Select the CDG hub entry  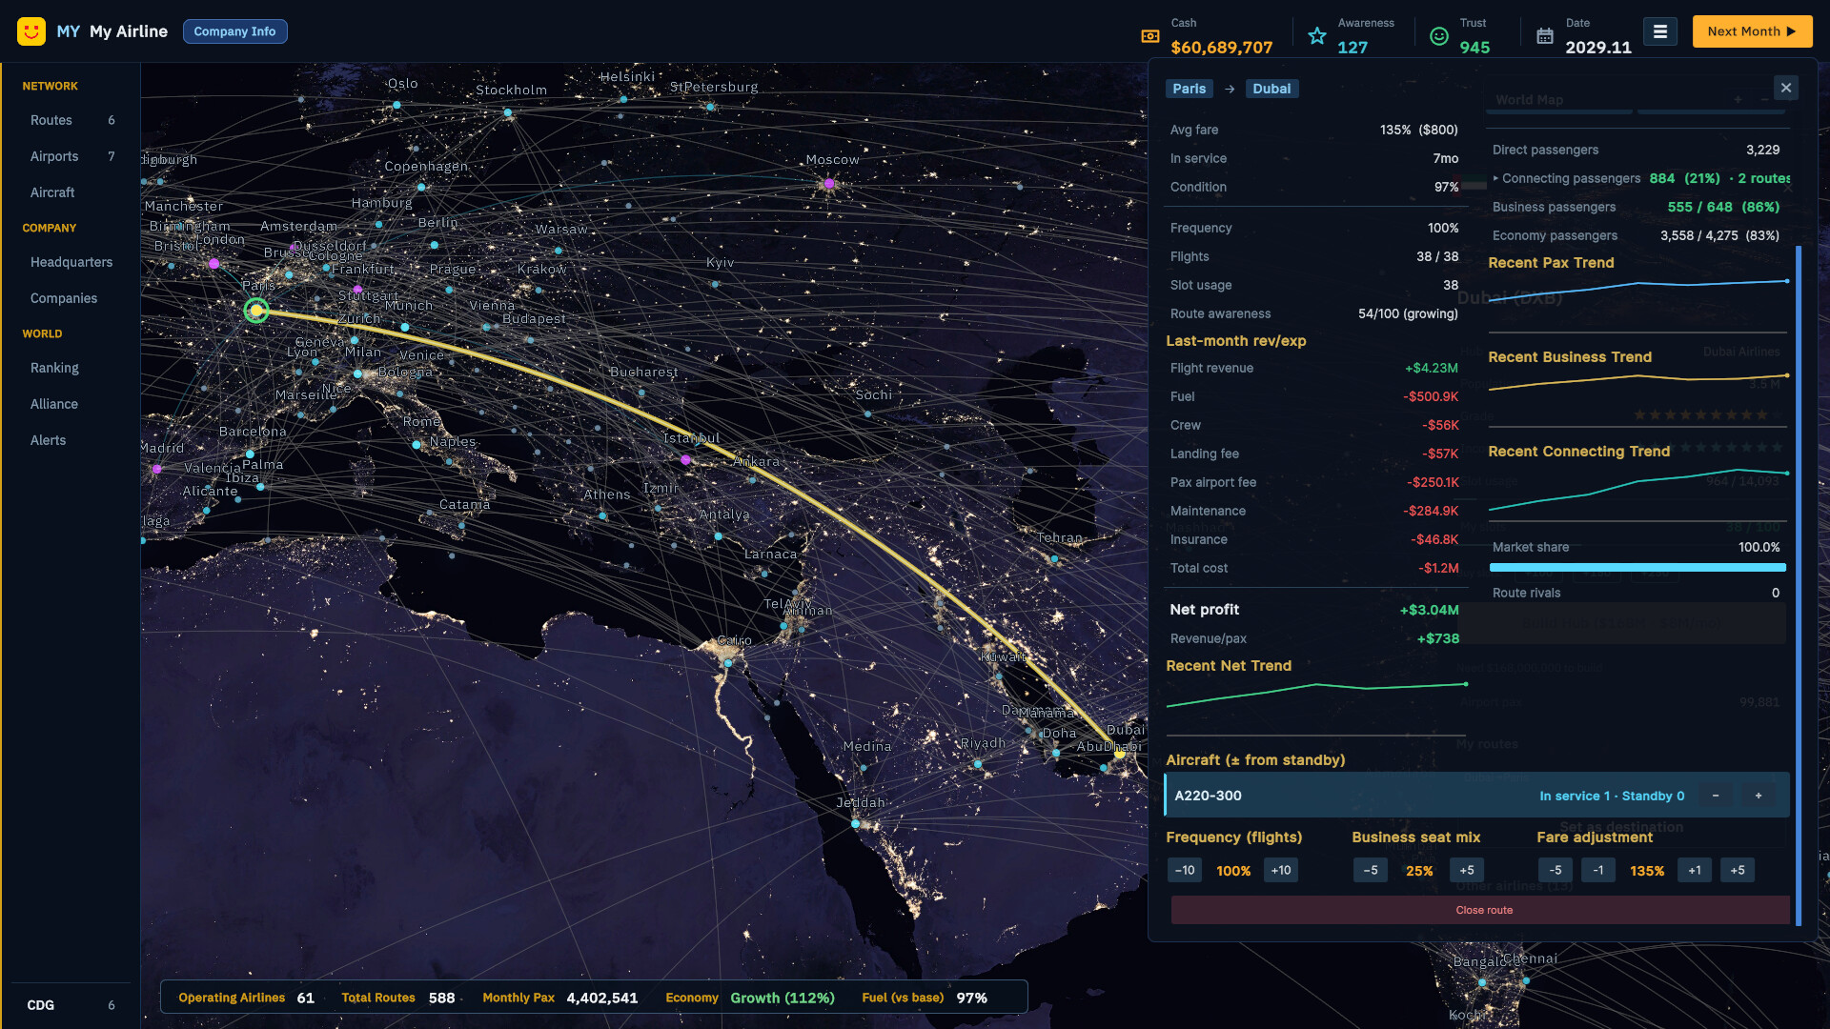pyautogui.click(x=71, y=1005)
